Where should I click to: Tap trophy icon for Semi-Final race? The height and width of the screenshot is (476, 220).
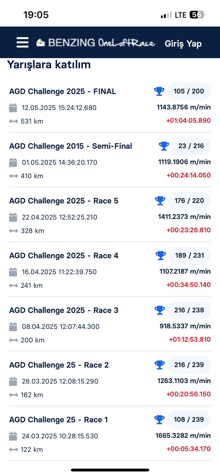click(164, 146)
